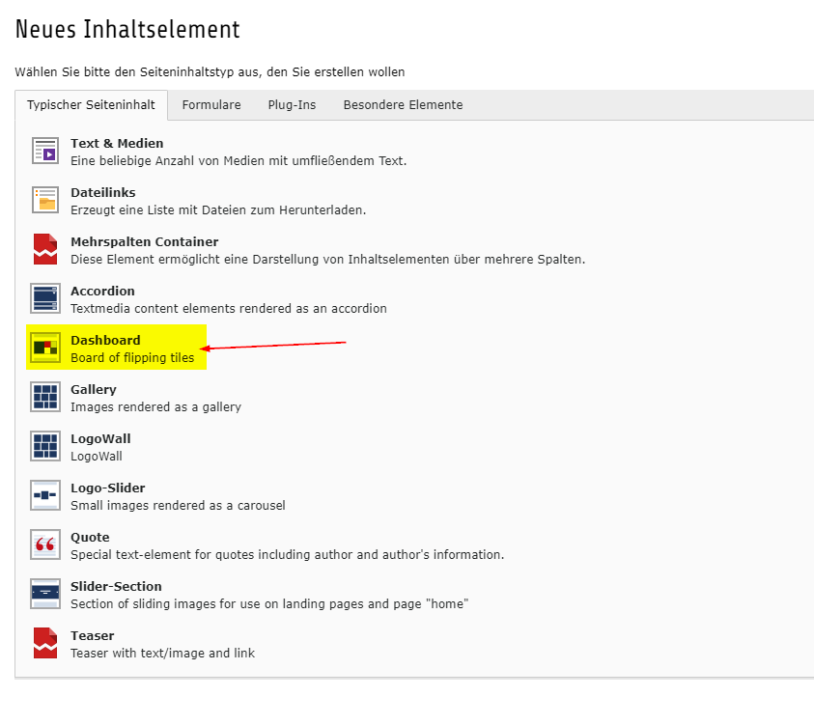The height and width of the screenshot is (725, 814).
Task: Click the Teaser red icon
Action: [45, 644]
